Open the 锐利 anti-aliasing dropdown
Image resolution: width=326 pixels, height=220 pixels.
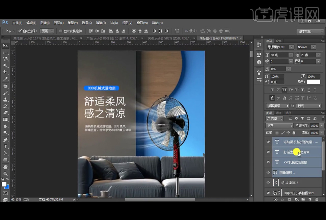(x=308, y=106)
